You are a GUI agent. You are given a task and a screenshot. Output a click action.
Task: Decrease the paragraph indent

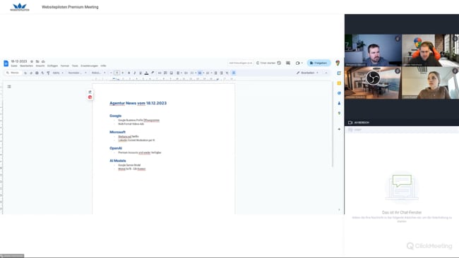coord(216,73)
